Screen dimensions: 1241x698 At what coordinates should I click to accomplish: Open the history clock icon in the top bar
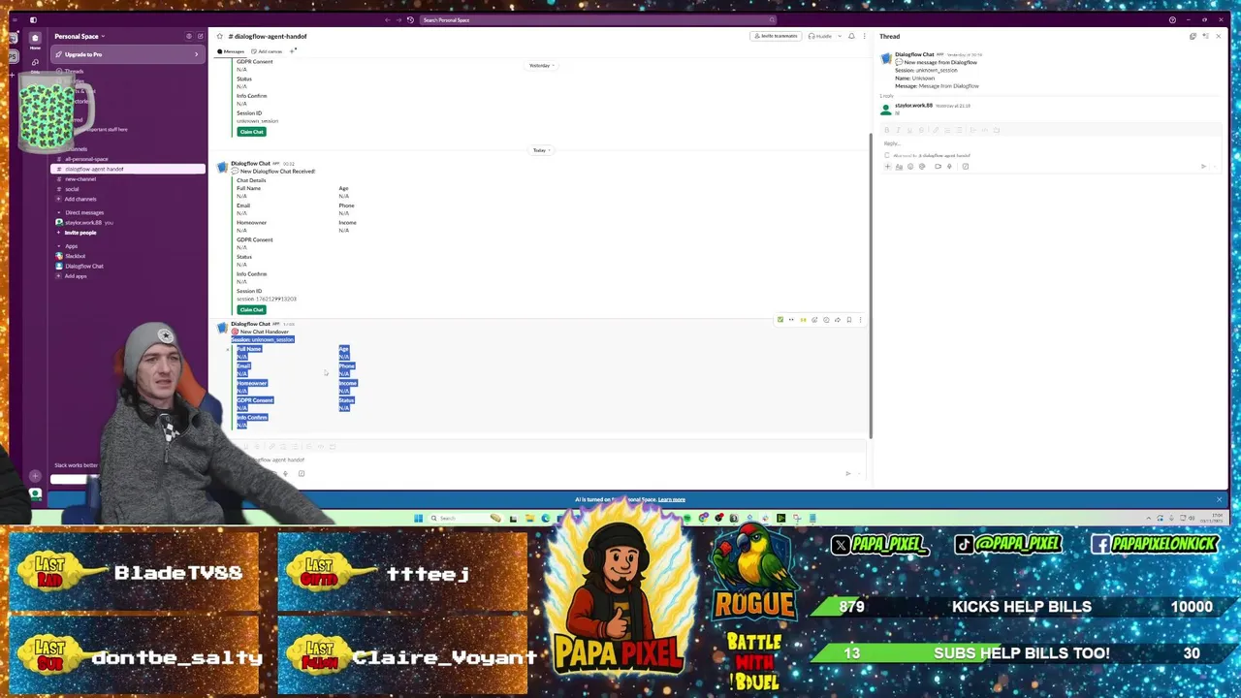tap(410, 19)
